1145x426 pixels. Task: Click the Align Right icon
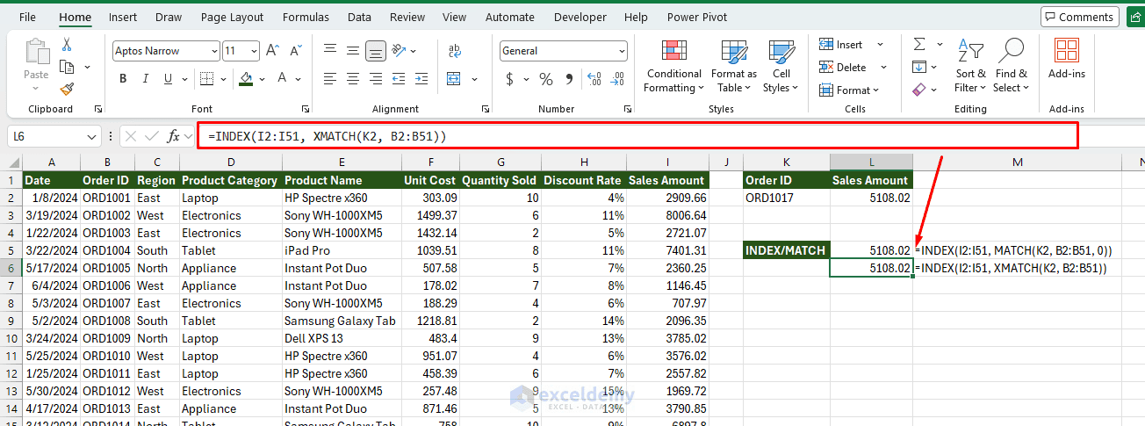pyautogui.click(x=376, y=79)
